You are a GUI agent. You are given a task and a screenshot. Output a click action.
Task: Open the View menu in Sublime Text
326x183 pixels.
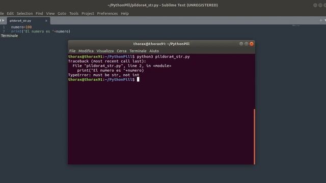coord(50,14)
